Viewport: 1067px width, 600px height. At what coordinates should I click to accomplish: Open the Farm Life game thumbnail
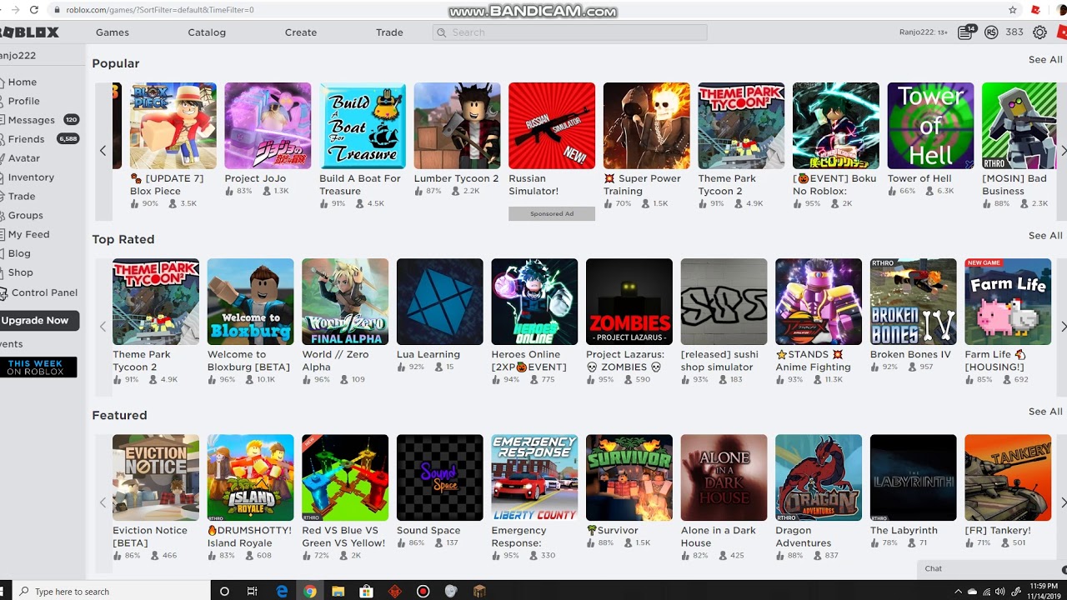tap(1008, 302)
